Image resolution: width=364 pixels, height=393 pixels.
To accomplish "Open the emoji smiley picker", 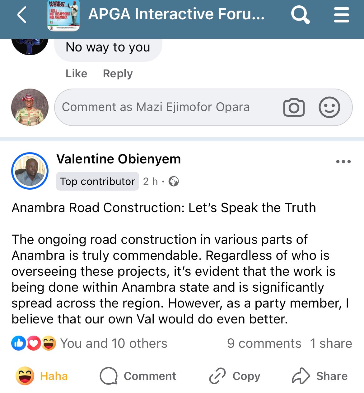I will tap(329, 108).
